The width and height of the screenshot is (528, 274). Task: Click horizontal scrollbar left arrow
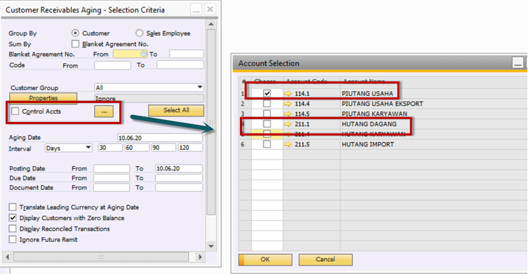7,257
